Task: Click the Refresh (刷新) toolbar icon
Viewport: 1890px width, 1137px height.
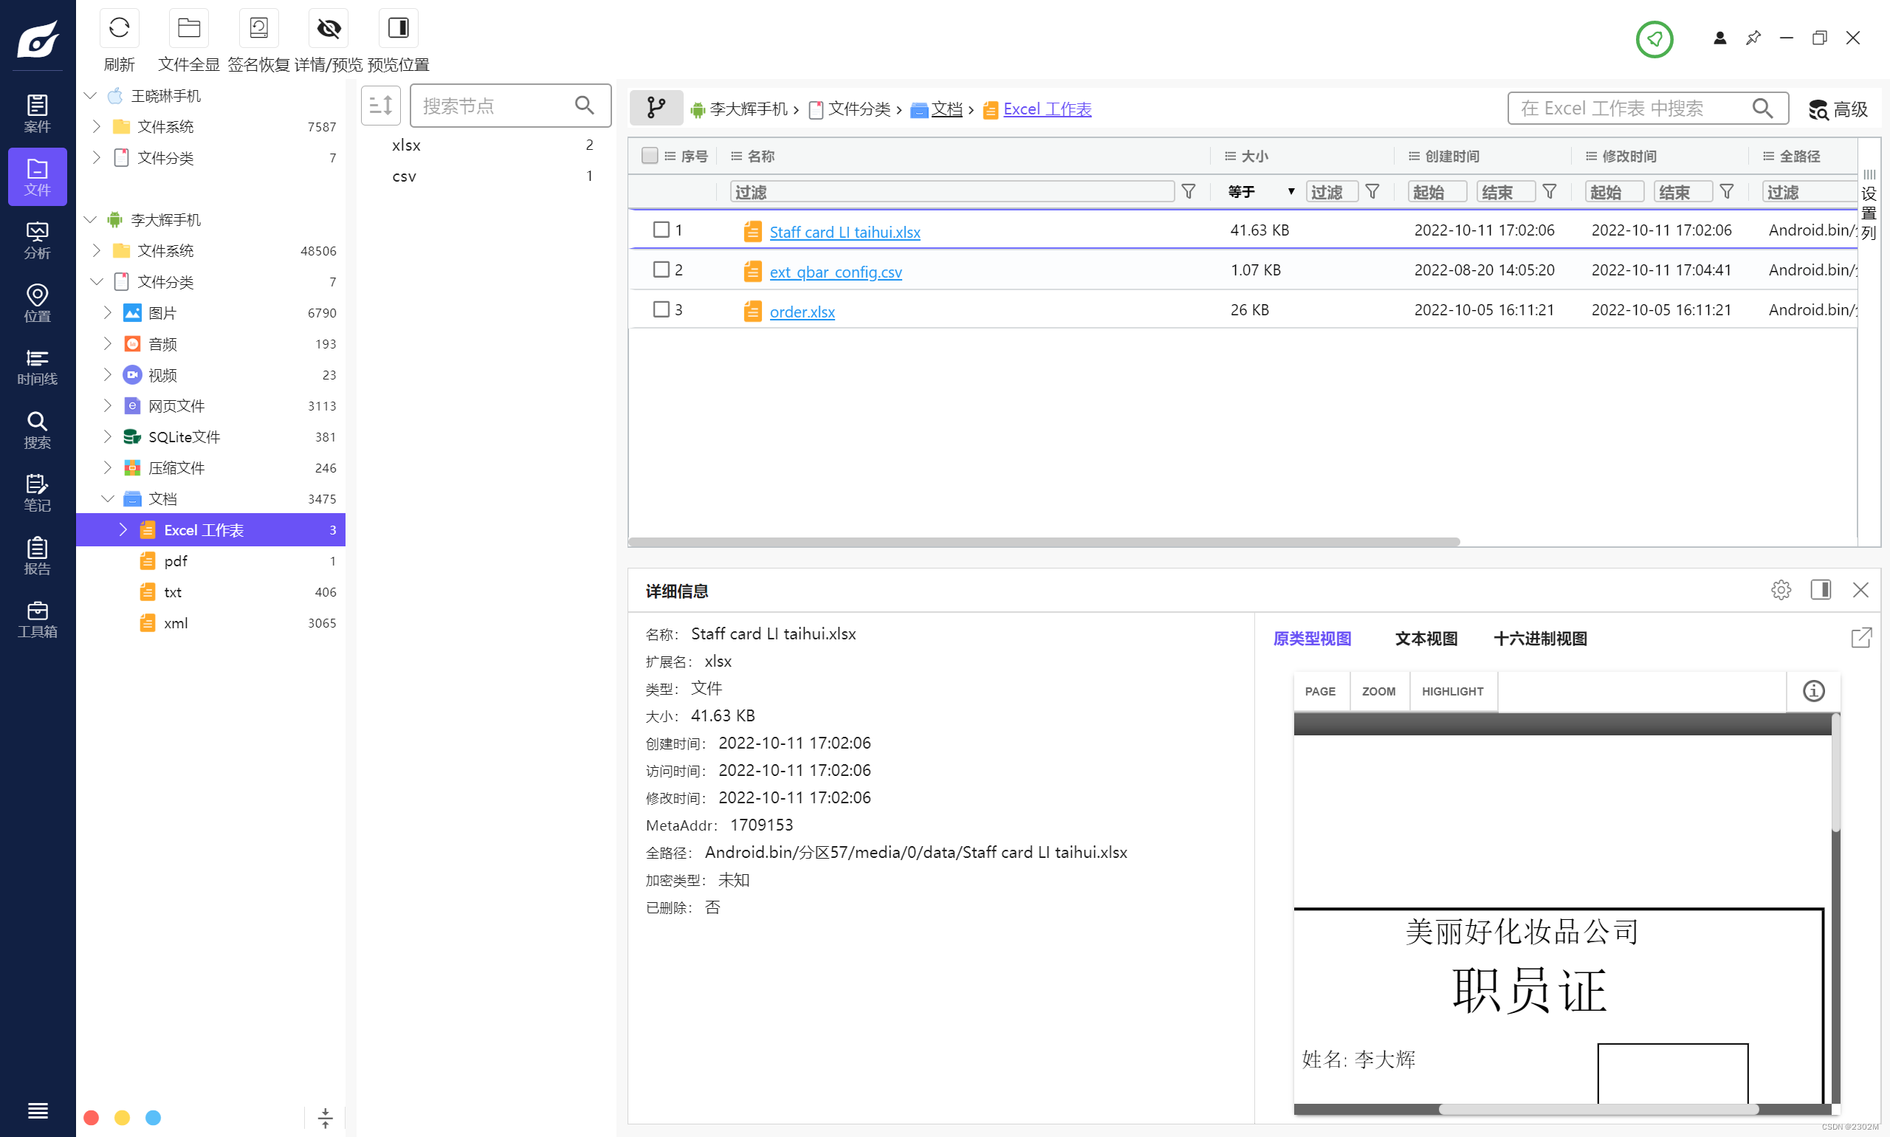Action: [119, 28]
